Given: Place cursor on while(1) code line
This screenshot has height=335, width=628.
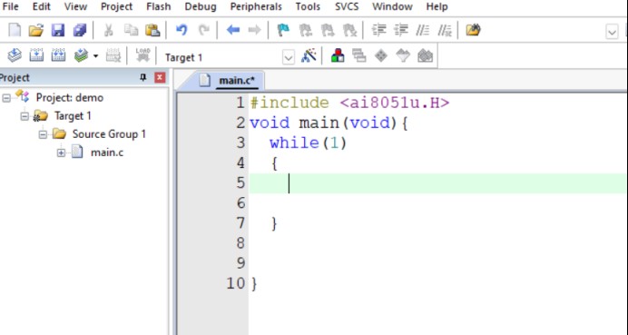Looking at the screenshot, I should [x=308, y=143].
